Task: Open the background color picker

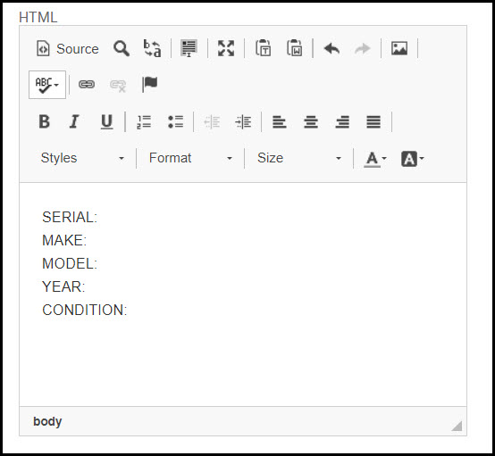Action: click(x=412, y=158)
